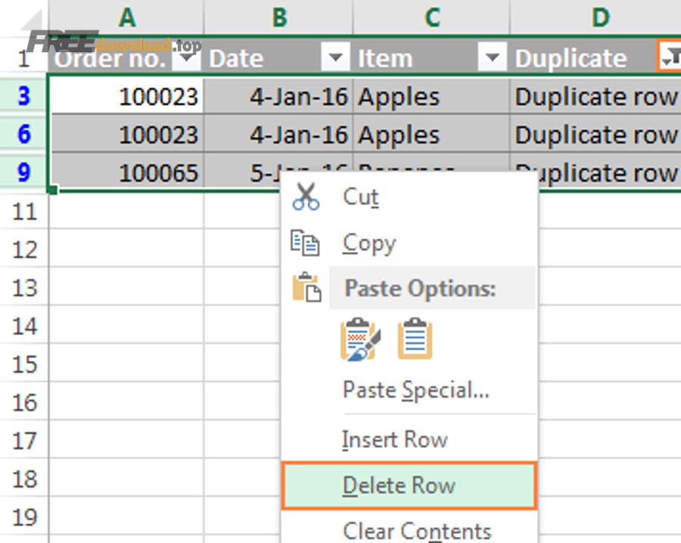This screenshot has width=681, height=543.
Task: Select row 9 header
Action: point(24,172)
